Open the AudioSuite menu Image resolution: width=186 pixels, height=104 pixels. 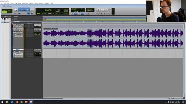(x=25, y=3)
